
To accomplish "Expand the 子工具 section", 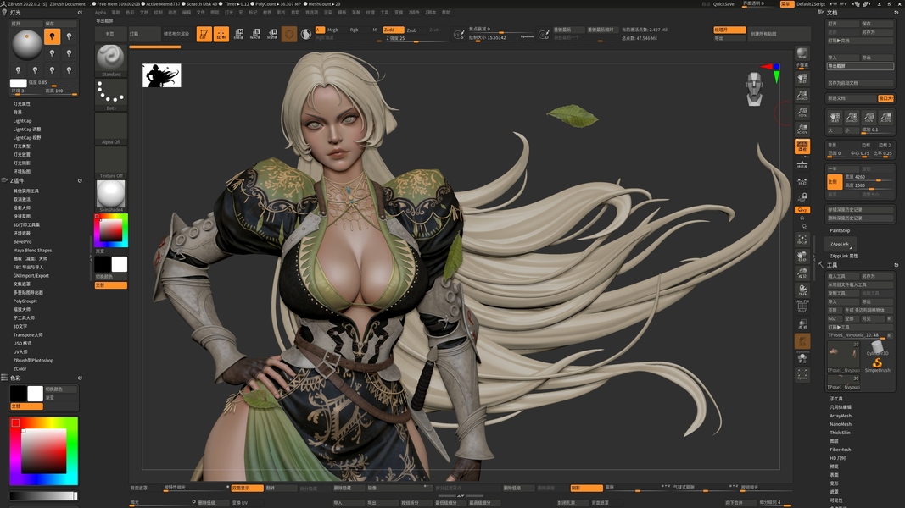I will pyautogui.click(x=836, y=399).
